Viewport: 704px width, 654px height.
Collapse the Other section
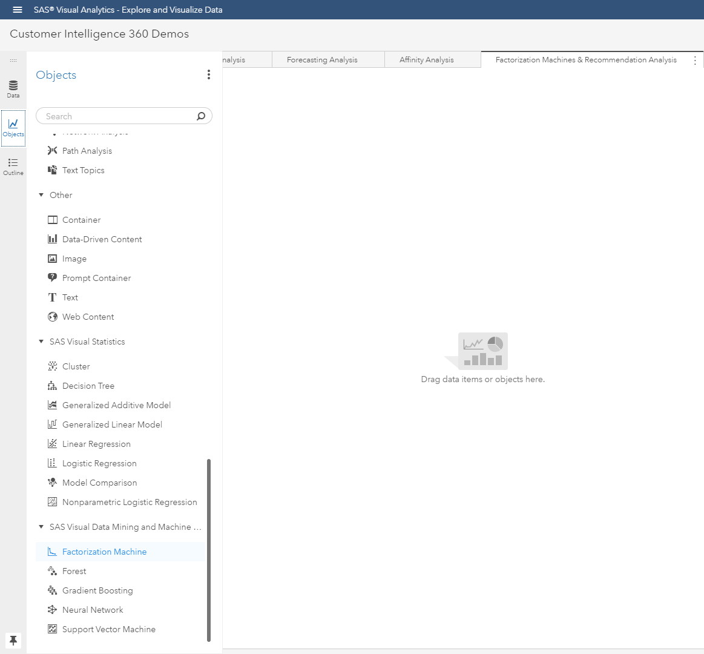point(41,195)
